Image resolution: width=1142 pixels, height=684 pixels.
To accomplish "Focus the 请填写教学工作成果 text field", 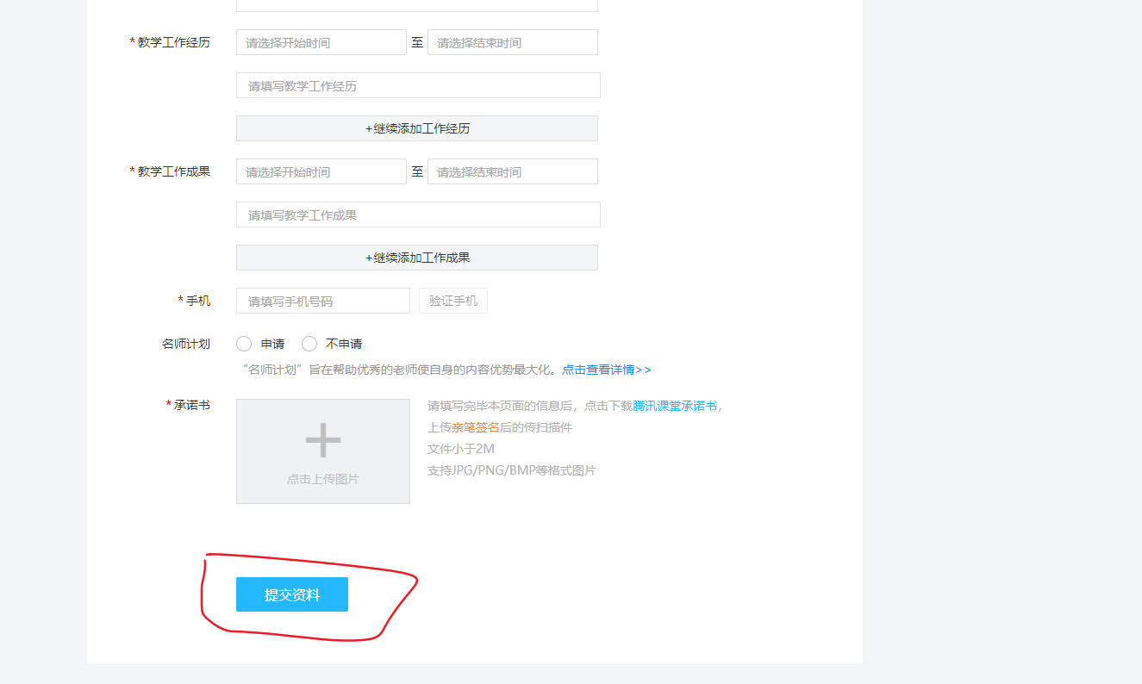I will [418, 215].
